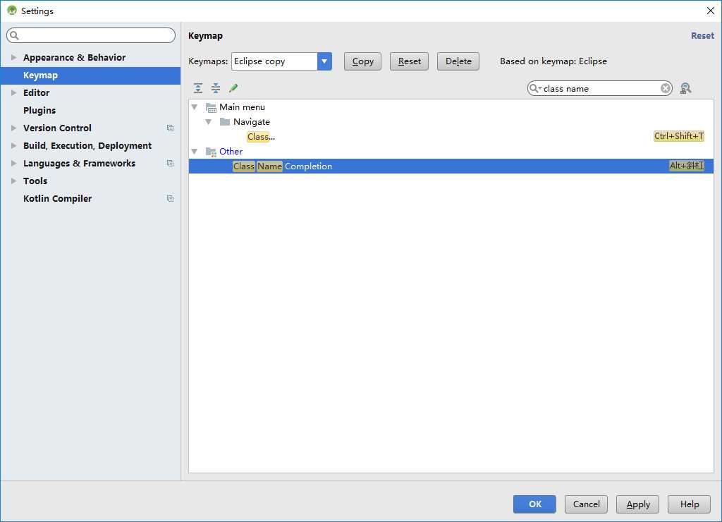Collapse the Navigate tree node
This screenshot has height=522, width=722.
click(209, 122)
